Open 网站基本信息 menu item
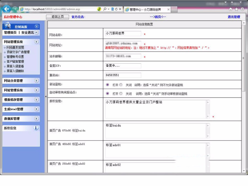This screenshot has width=248, height=186. [x=15, y=47]
